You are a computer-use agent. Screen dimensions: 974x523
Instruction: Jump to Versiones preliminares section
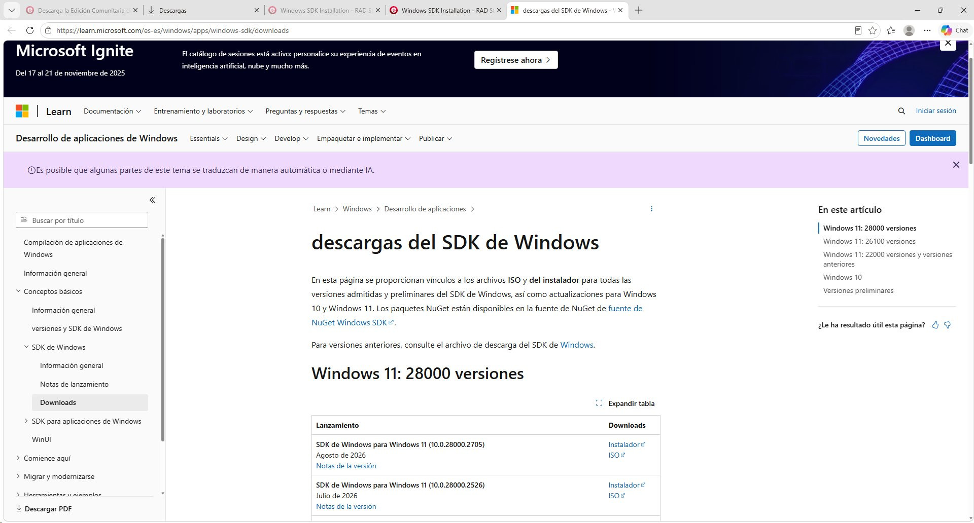(x=858, y=290)
